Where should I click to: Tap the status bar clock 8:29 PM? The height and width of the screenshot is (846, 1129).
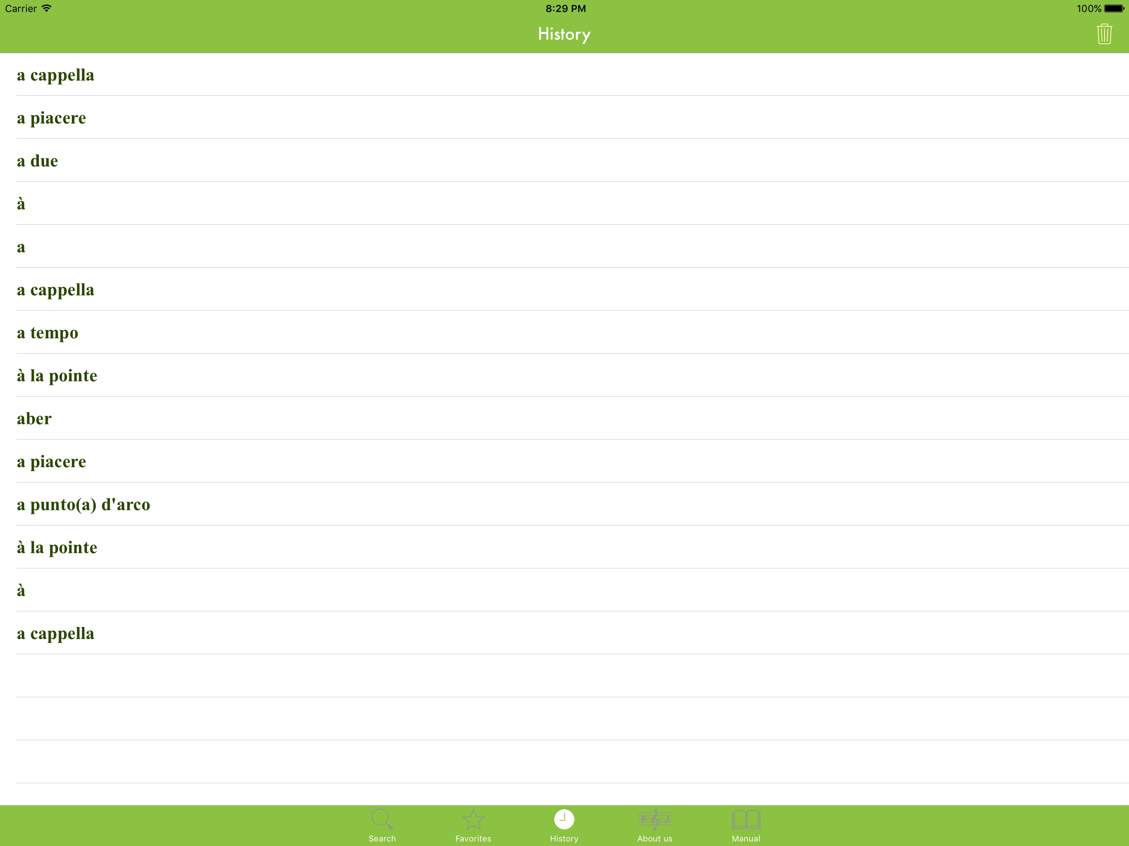(565, 8)
